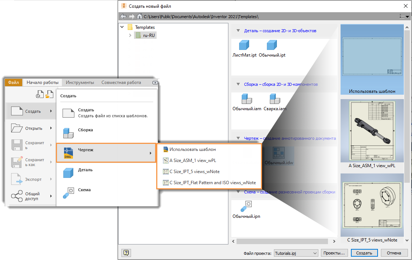
Task: Open the Открыть entry in File menu
Action: click(31, 128)
